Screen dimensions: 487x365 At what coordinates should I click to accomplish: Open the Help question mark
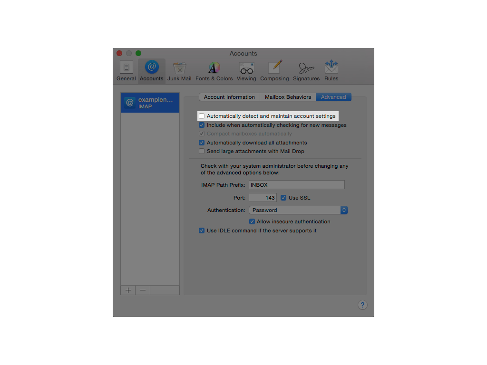362,305
